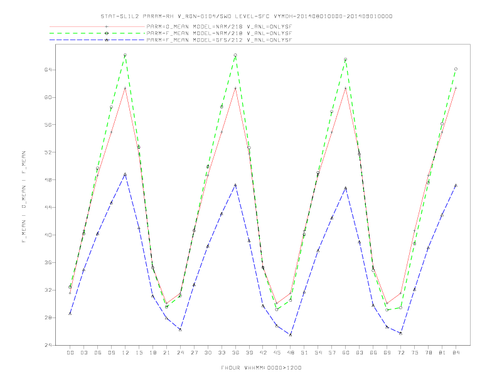Click the red solid legend line sample

pyautogui.click(x=97, y=26)
